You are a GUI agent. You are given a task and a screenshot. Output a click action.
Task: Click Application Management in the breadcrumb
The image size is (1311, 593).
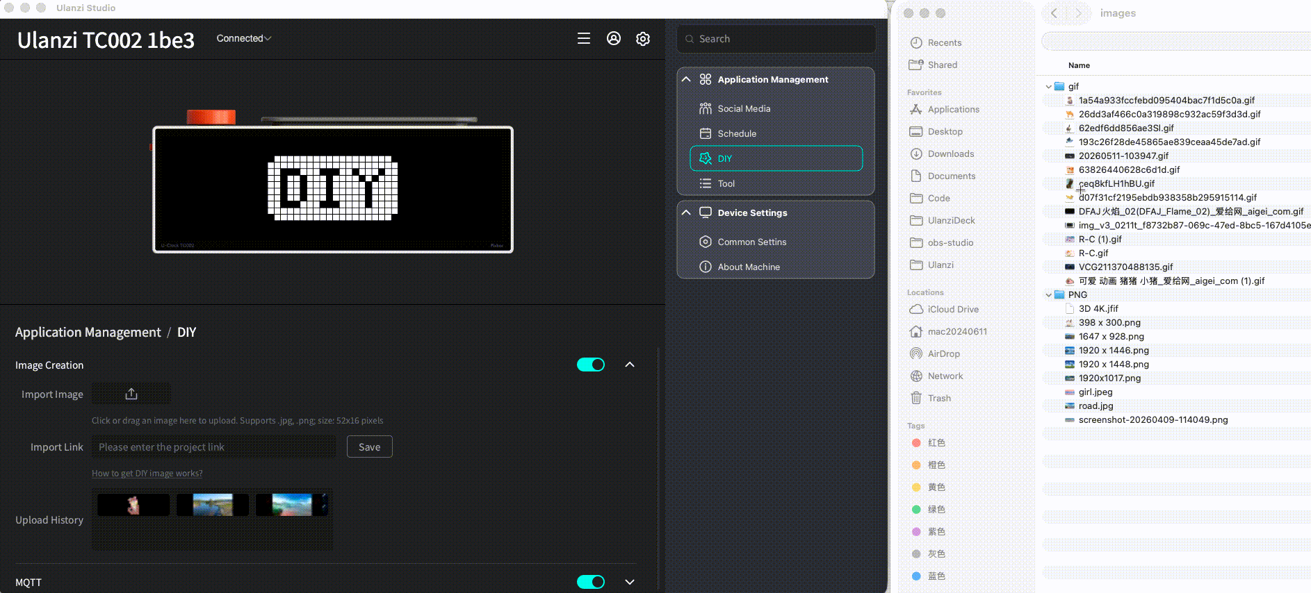(88, 332)
